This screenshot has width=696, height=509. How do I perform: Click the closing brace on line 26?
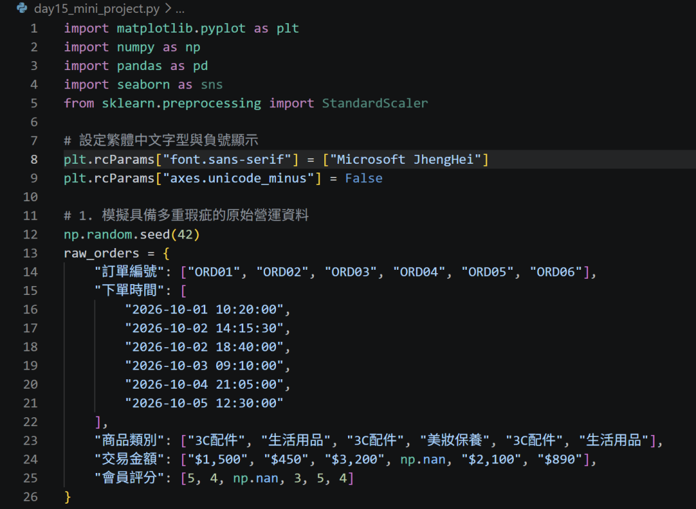[x=67, y=497]
